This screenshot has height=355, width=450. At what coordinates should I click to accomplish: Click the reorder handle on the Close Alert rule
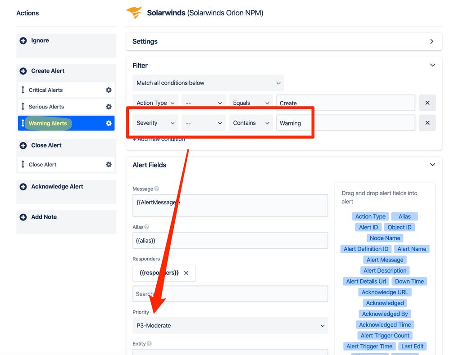tap(23, 165)
